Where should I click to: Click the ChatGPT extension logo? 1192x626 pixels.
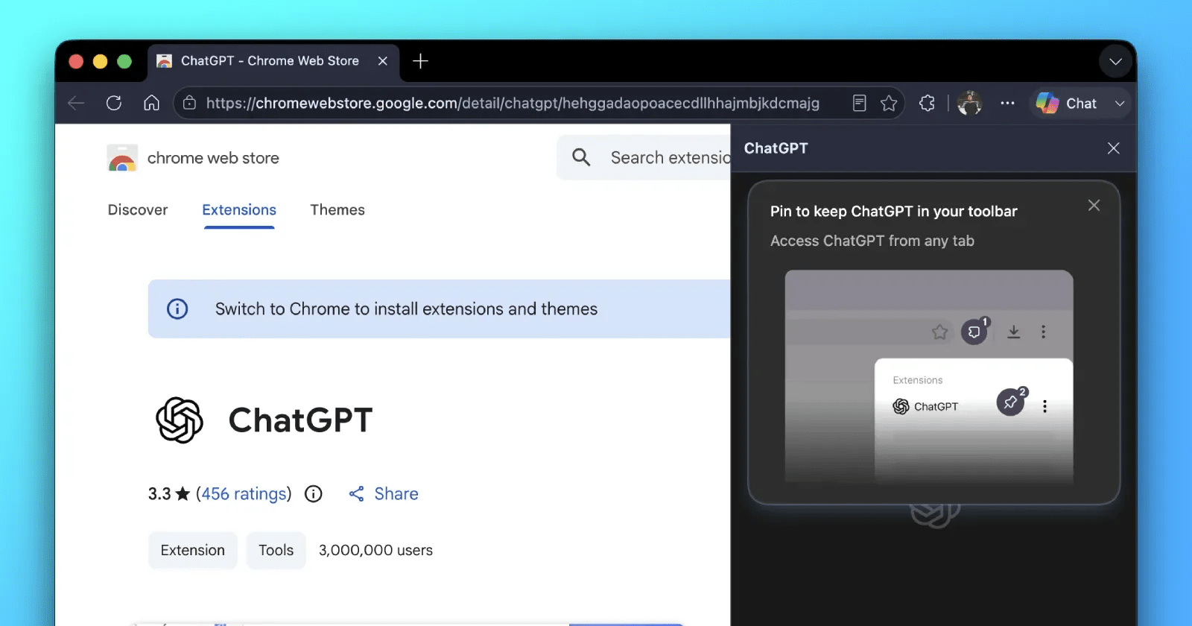[x=180, y=420]
